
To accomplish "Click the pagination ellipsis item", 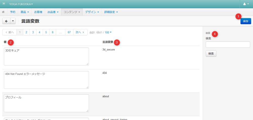I will pyautogui.click(x=60, y=32).
